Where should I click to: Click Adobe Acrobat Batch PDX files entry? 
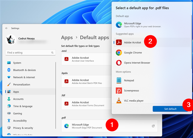[x=87, y=83]
